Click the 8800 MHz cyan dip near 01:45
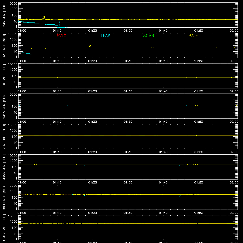The image size is (243, 243). [180, 196]
